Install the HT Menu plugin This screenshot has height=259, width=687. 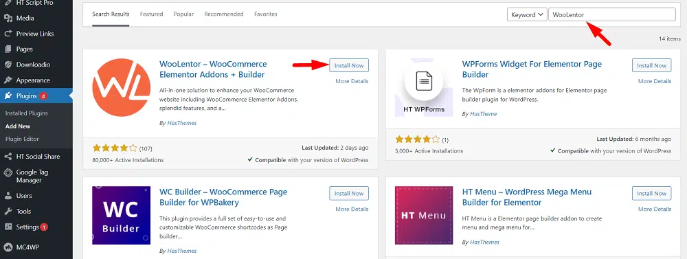(651, 193)
